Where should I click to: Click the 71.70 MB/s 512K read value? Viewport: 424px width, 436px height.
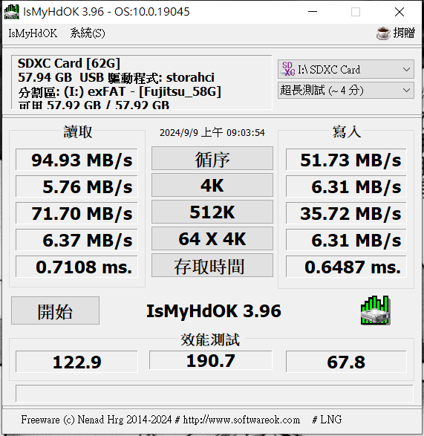76,213
